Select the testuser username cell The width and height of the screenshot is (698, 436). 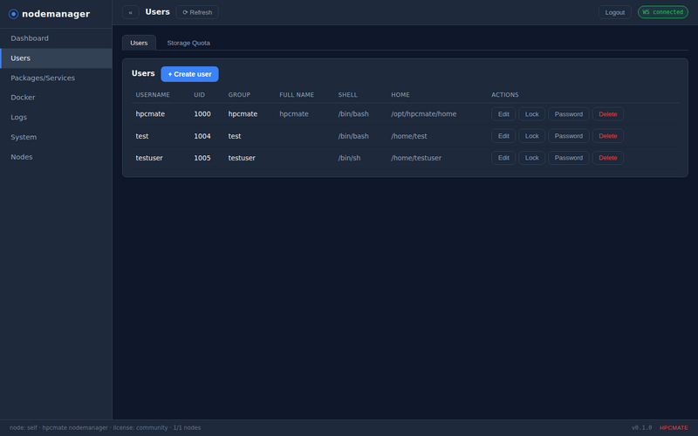(149, 158)
